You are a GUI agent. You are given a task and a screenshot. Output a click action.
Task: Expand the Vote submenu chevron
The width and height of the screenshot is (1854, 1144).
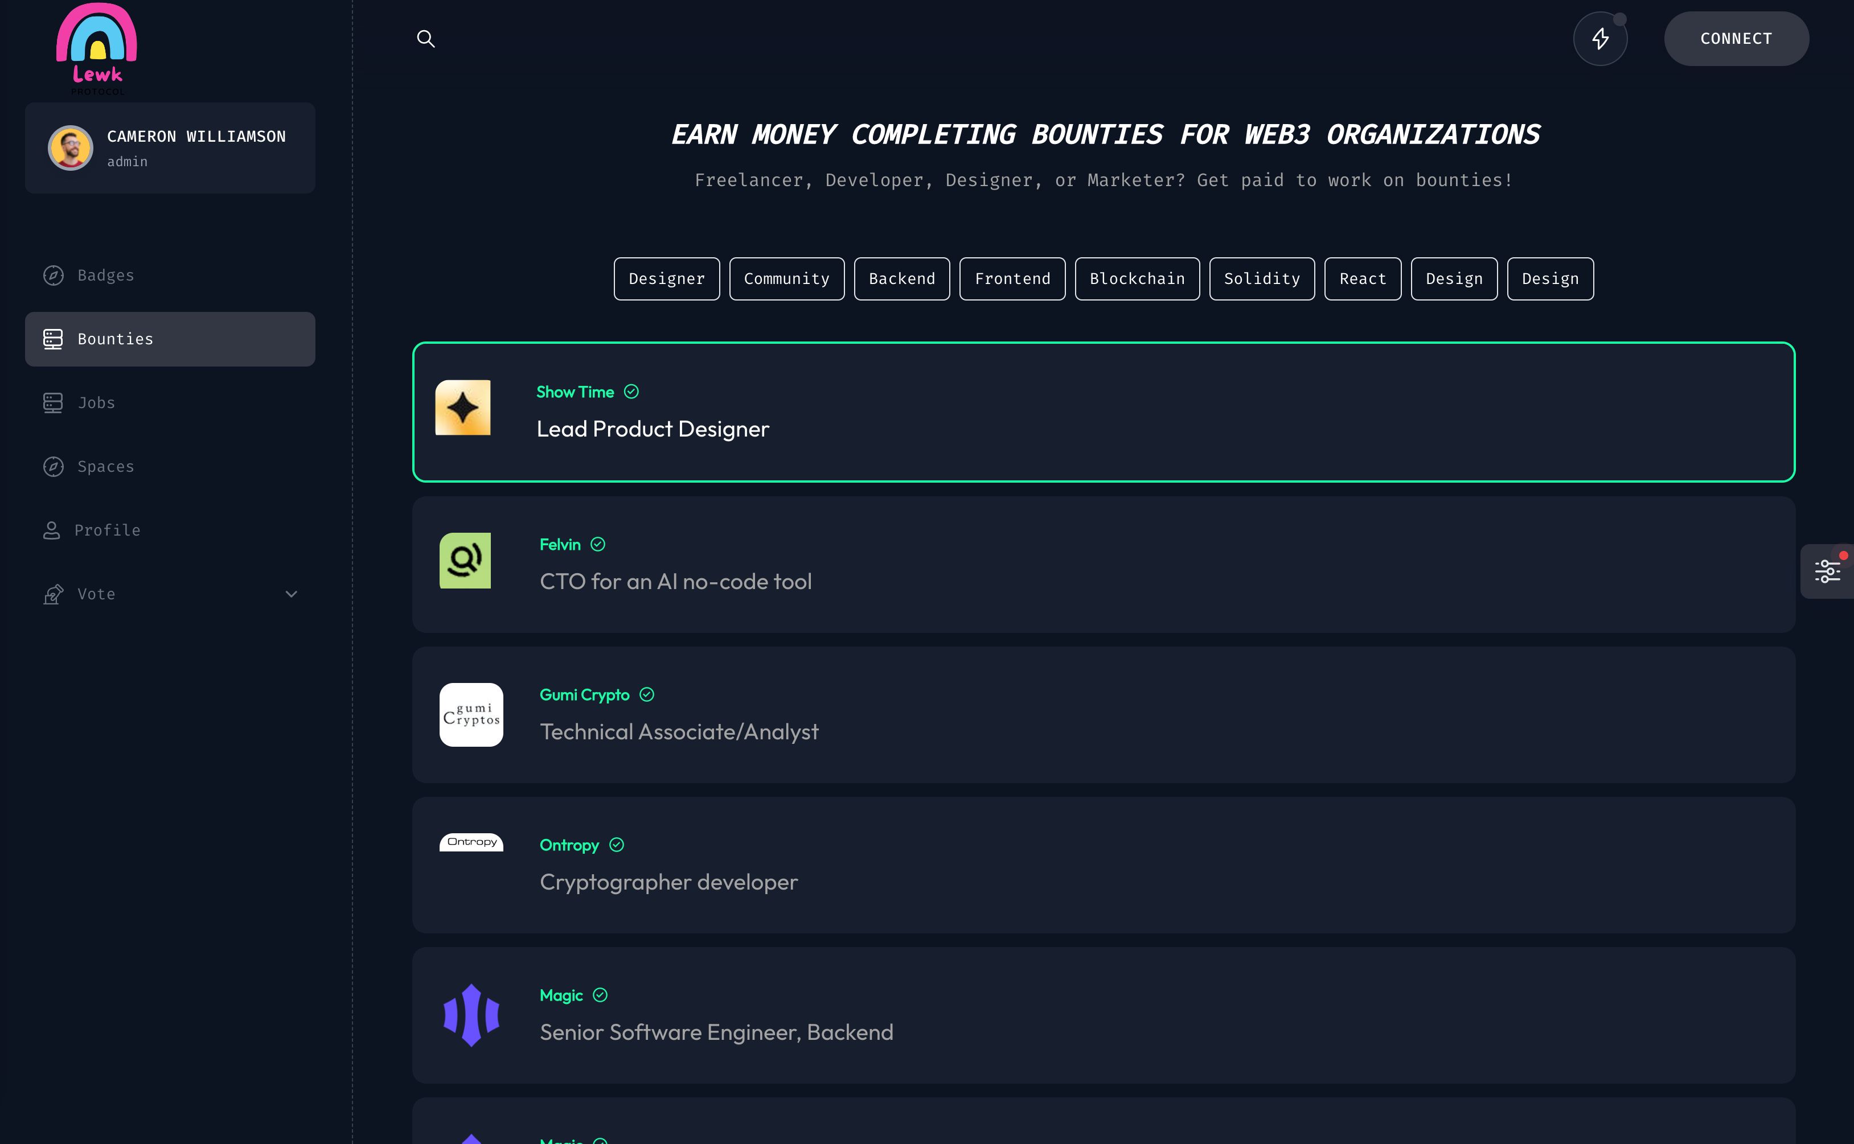tap(292, 594)
